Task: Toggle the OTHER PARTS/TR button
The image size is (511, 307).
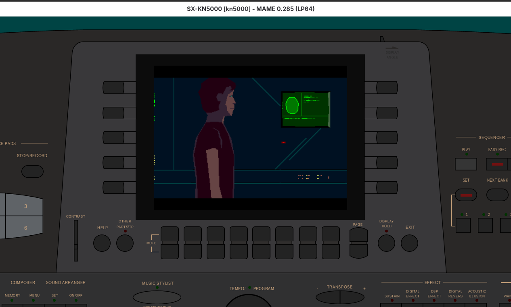Action: click(x=125, y=243)
